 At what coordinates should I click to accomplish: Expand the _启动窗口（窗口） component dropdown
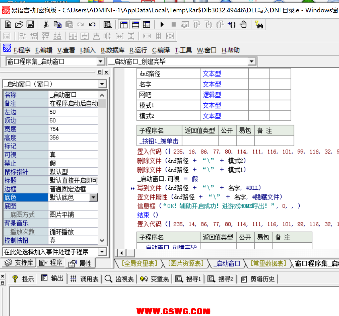(102, 84)
